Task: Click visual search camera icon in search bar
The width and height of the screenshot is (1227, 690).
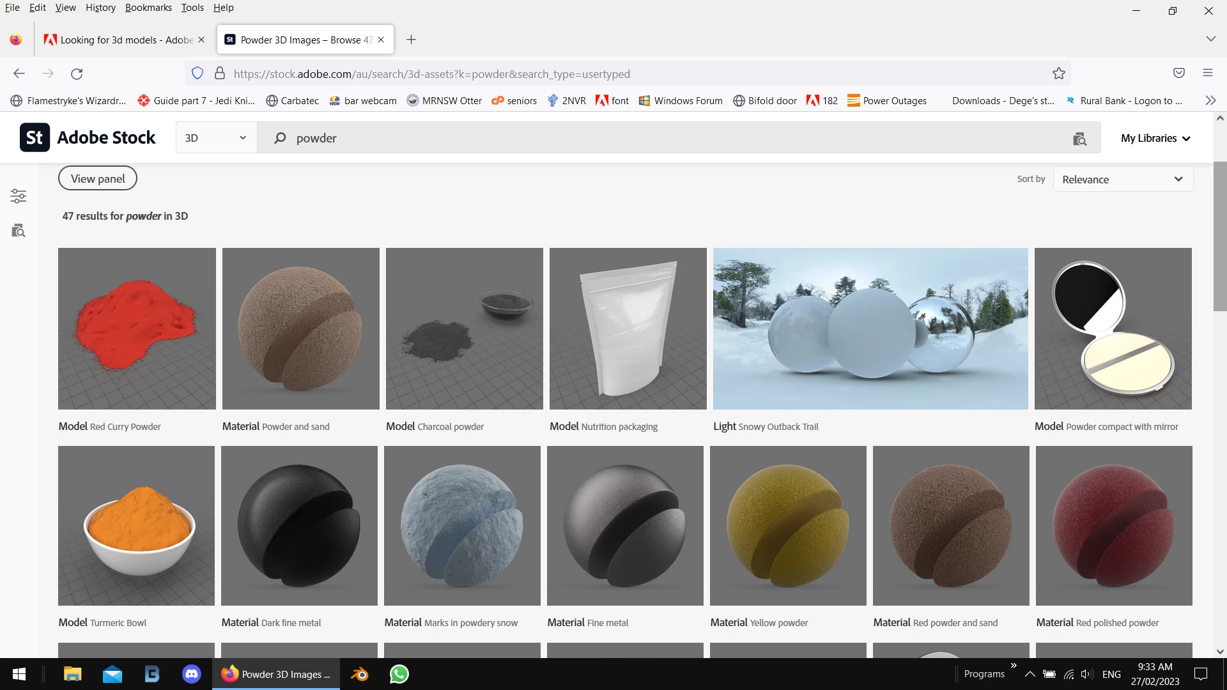Action: 1079,139
